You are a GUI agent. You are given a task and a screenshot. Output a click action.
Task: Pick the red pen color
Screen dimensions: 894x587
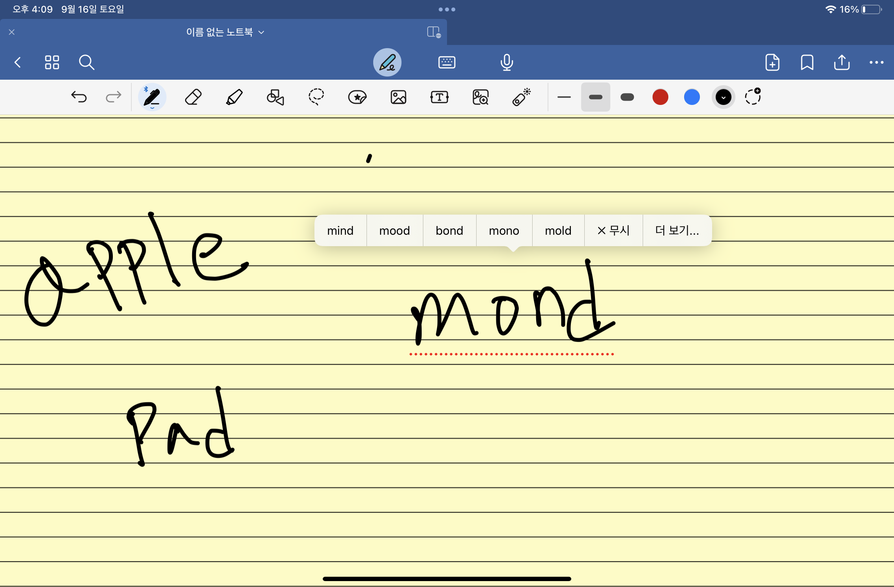660,97
